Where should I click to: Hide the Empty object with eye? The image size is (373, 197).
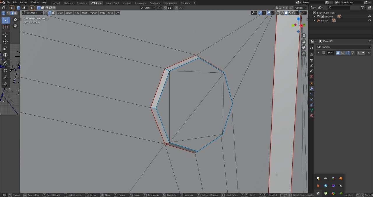click(x=370, y=21)
